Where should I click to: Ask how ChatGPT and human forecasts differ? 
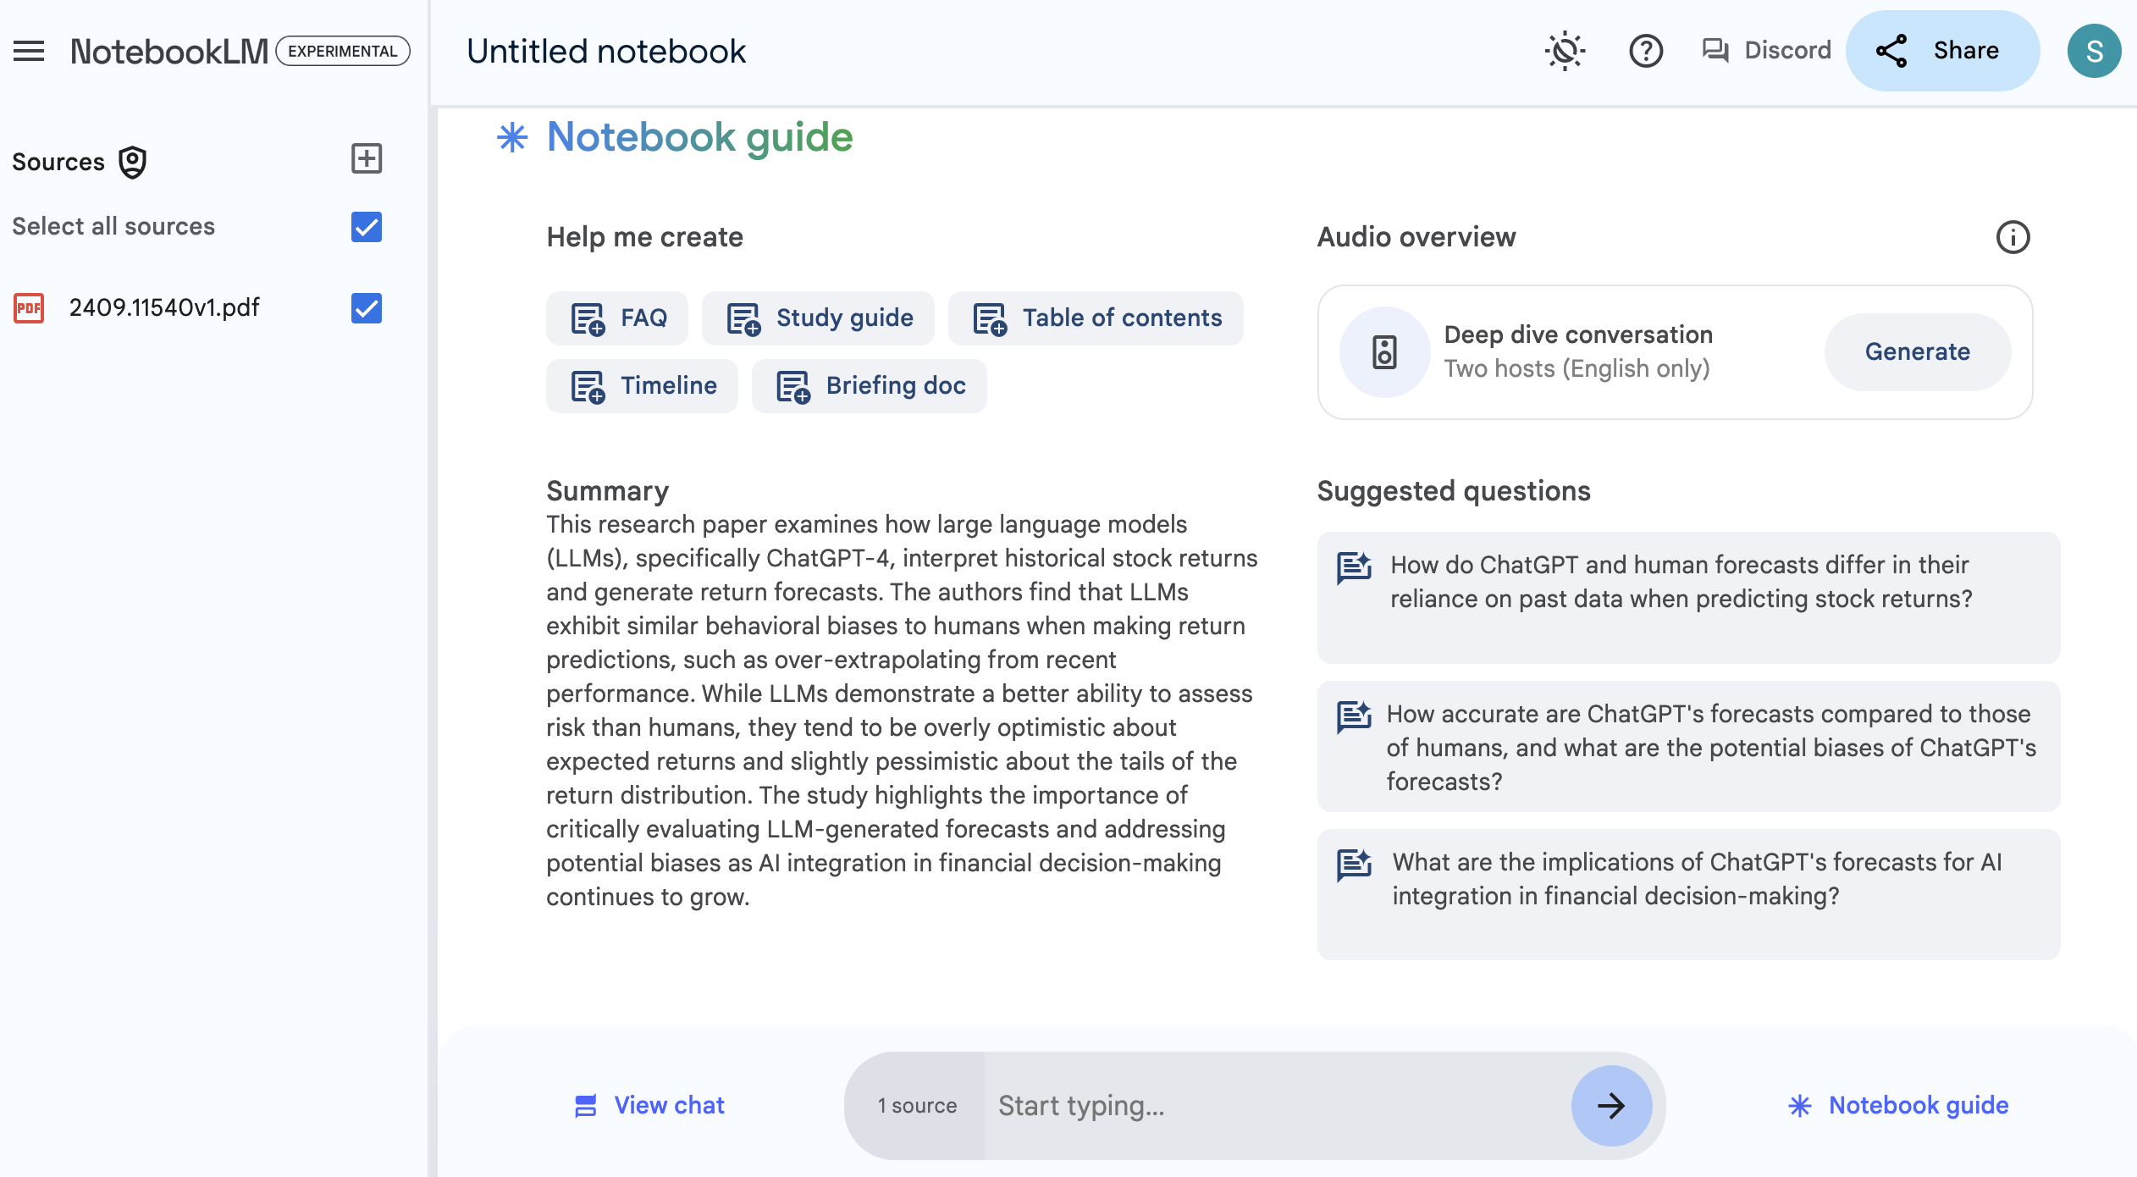[1688, 598]
